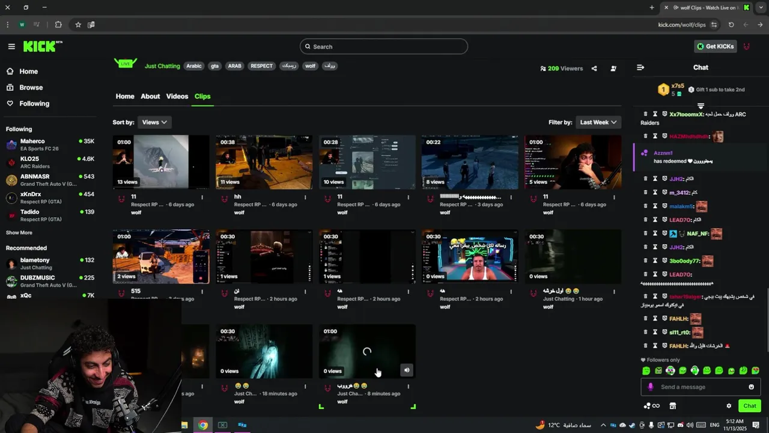Viewport: 769px width, 433px height.
Task: Open xKnDrx channel in sidebar
Action: tap(50, 198)
